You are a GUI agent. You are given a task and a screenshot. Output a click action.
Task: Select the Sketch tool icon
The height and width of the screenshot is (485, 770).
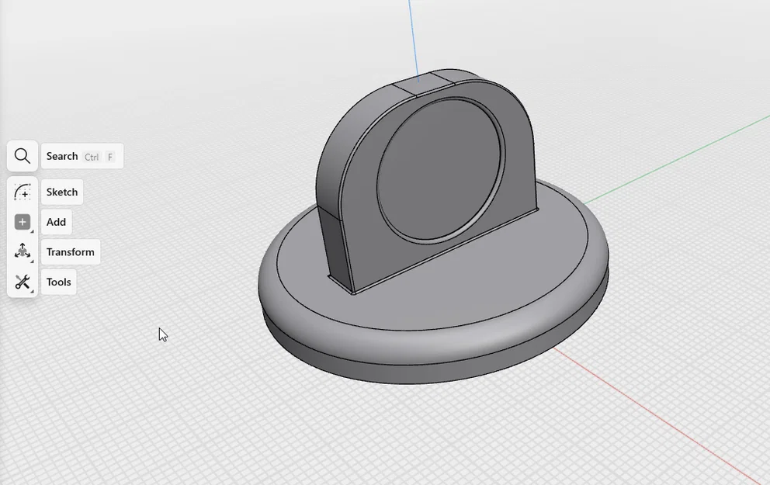tap(22, 192)
